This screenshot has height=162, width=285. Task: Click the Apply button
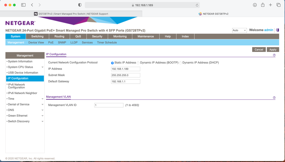(x=273, y=49)
